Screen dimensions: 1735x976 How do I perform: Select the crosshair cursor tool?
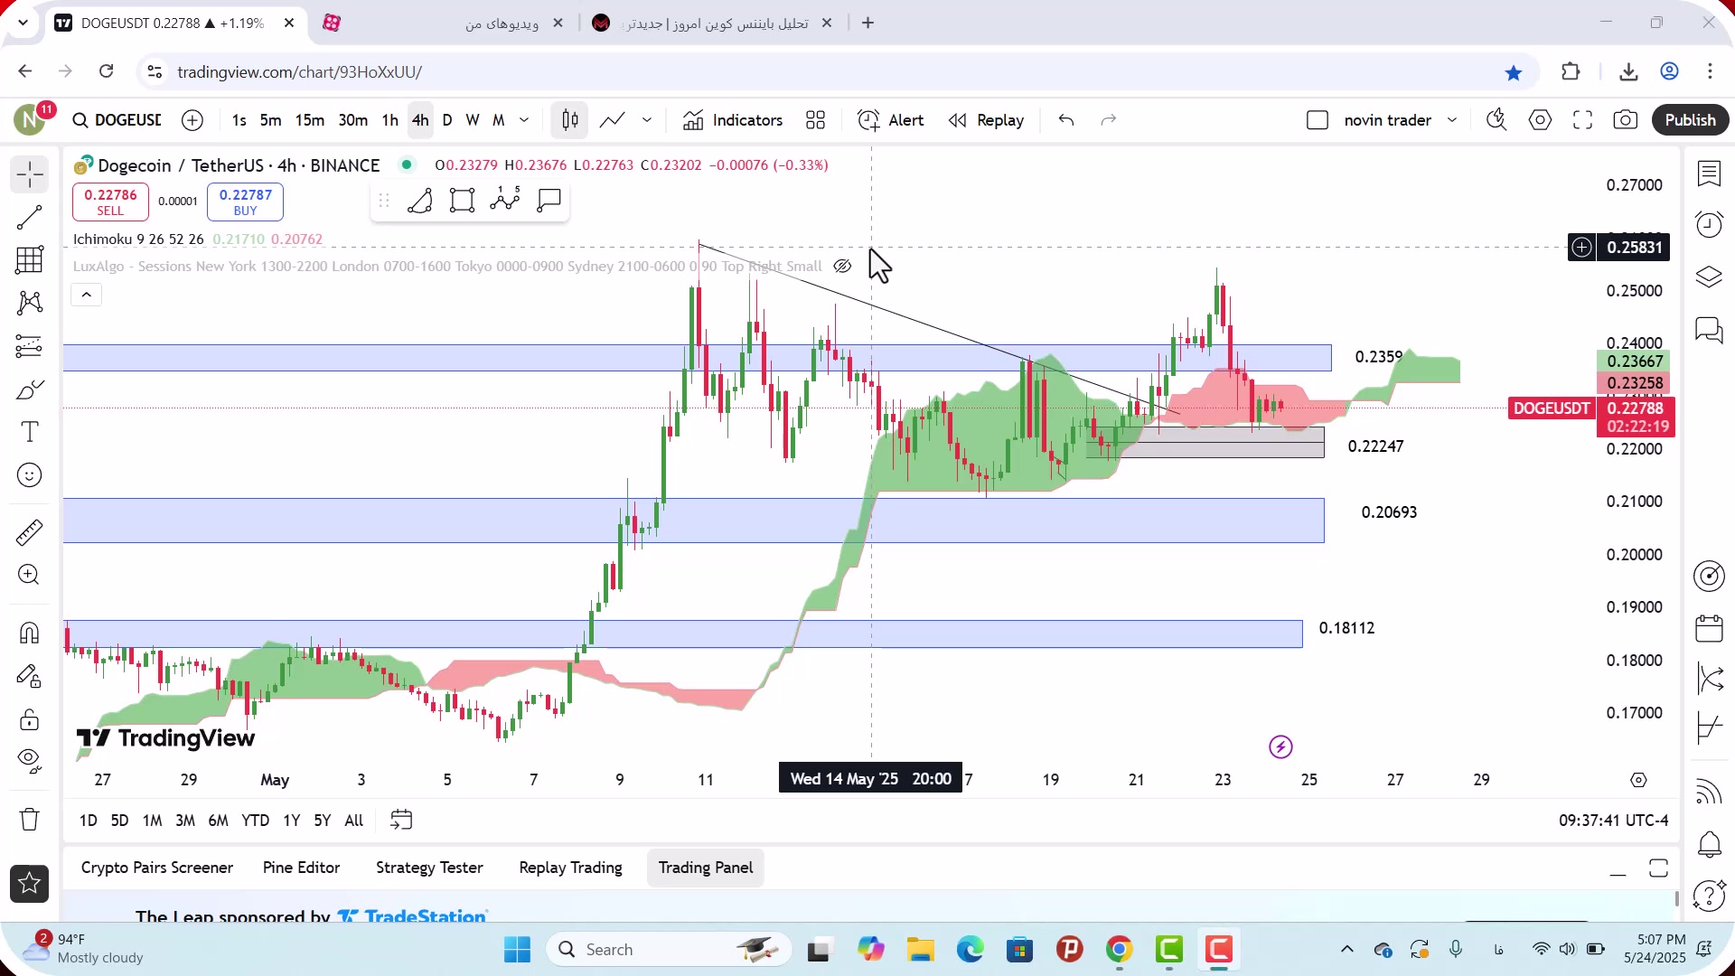click(x=30, y=174)
